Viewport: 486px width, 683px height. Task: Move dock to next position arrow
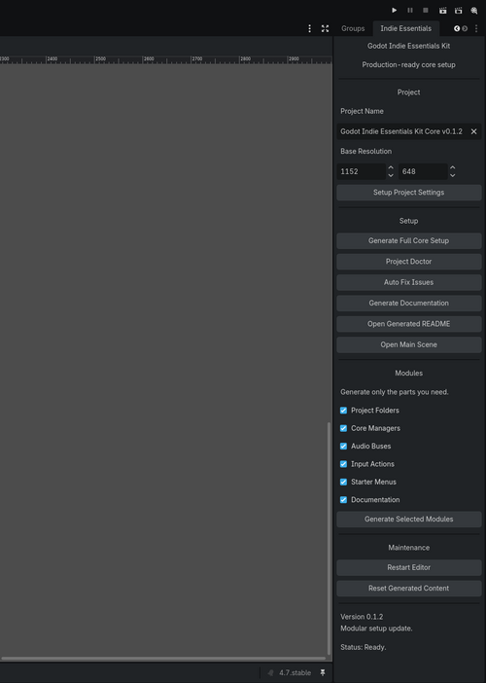click(465, 28)
